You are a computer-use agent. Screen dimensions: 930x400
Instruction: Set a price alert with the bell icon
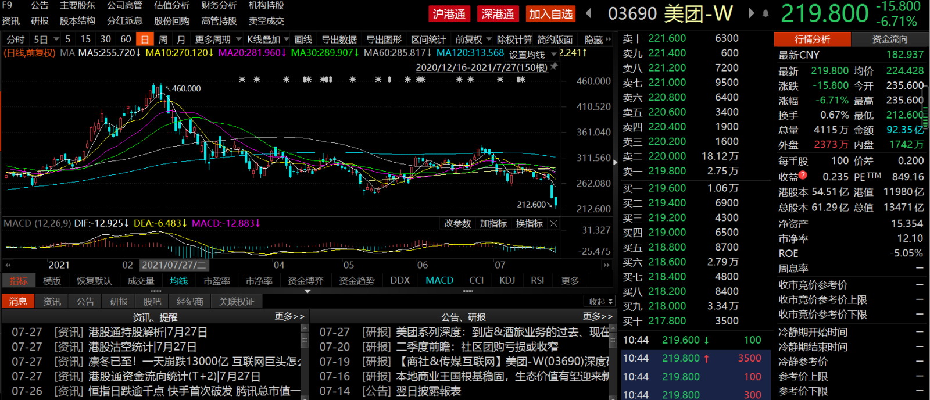click(766, 13)
